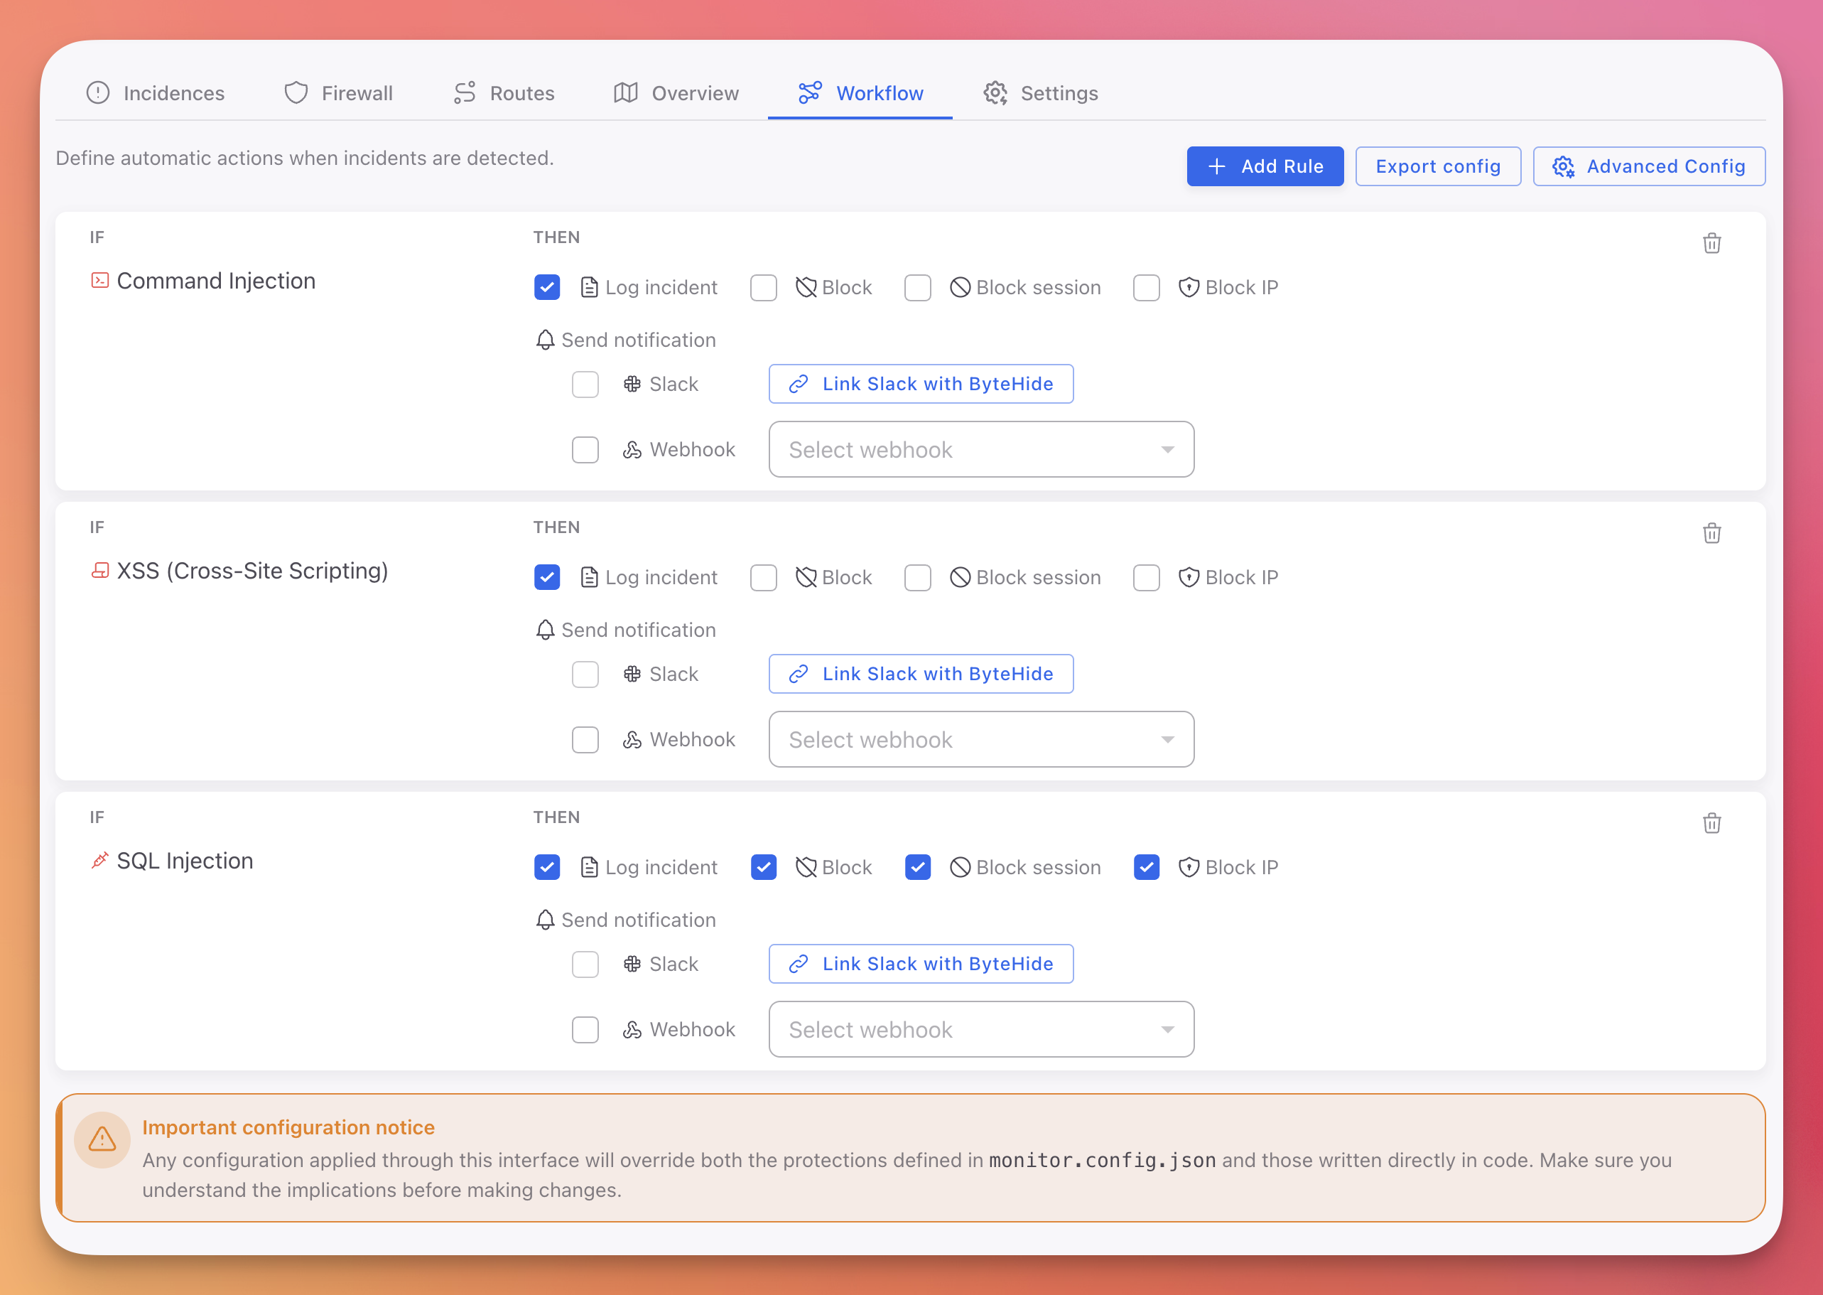
Task: Click the orange warning triangle in the notice
Action: pyautogui.click(x=102, y=1139)
